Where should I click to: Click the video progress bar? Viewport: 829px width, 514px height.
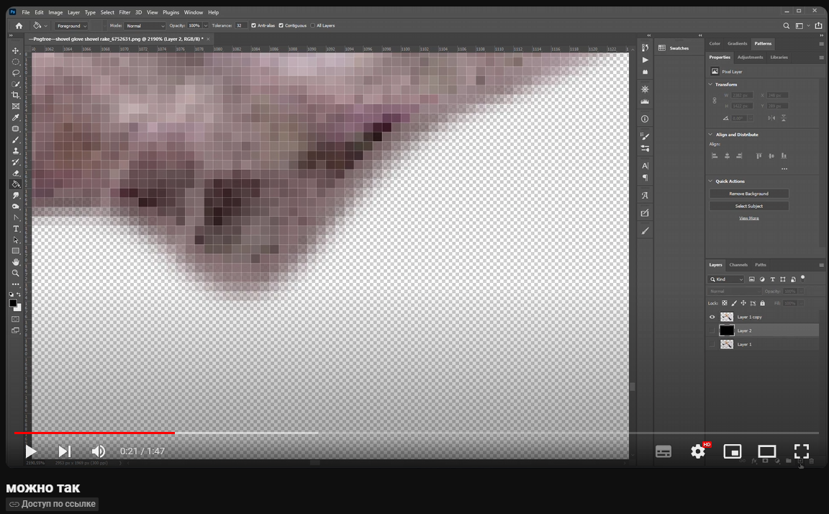coord(417,433)
